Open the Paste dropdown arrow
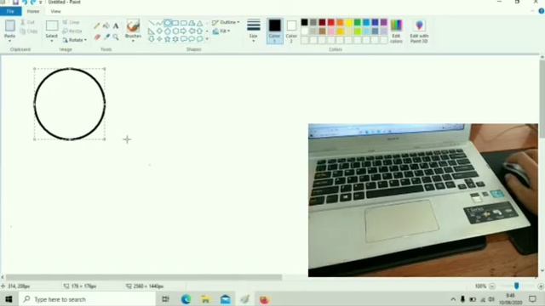The width and height of the screenshot is (545, 306). coord(9,41)
